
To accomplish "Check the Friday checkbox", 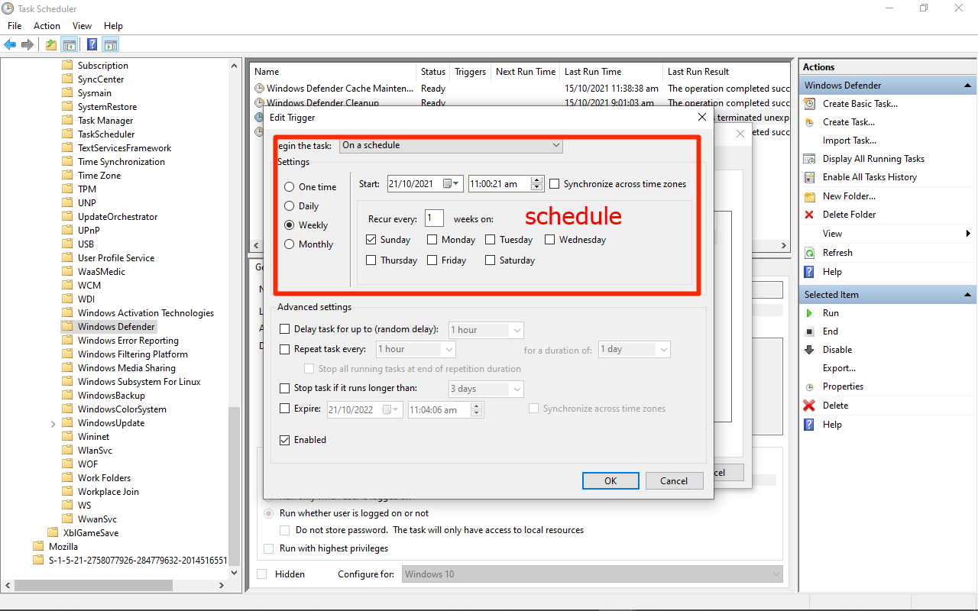I will click(x=432, y=260).
